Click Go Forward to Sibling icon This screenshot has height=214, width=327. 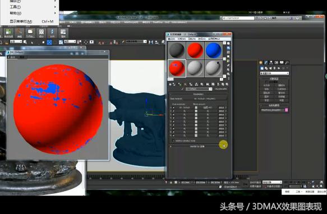(227, 85)
